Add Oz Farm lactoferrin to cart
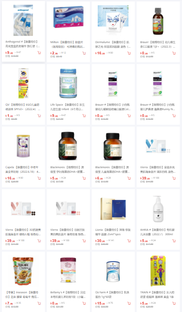Viewport: 182px width, 312px height. [129, 303]
